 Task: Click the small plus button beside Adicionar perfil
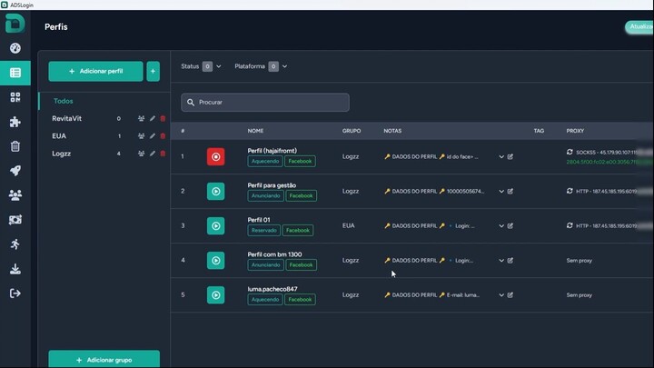click(x=154, y=72)
